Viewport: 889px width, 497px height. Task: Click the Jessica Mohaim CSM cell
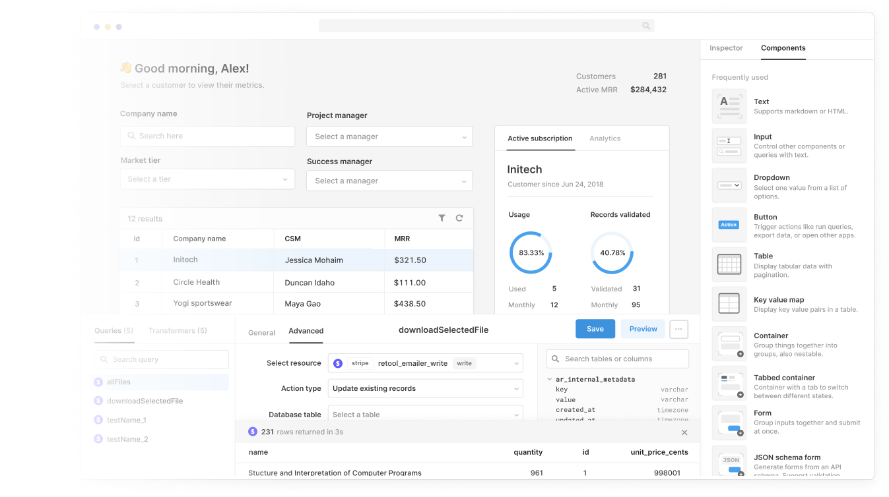pyautogui.click(x=329, y=260)
